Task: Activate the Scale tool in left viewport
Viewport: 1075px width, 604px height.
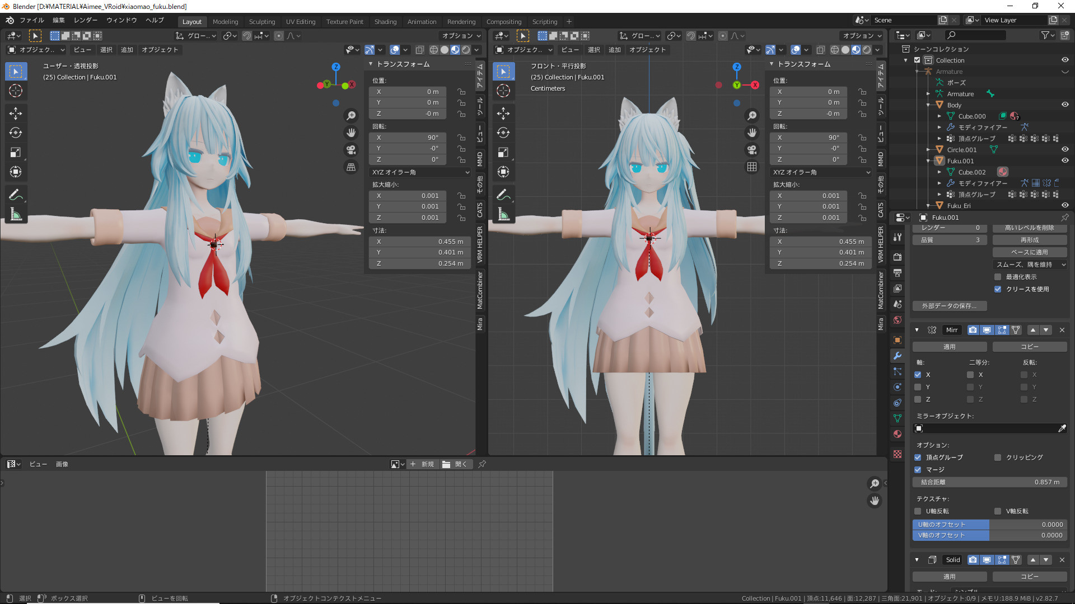Action: [16, 152]
